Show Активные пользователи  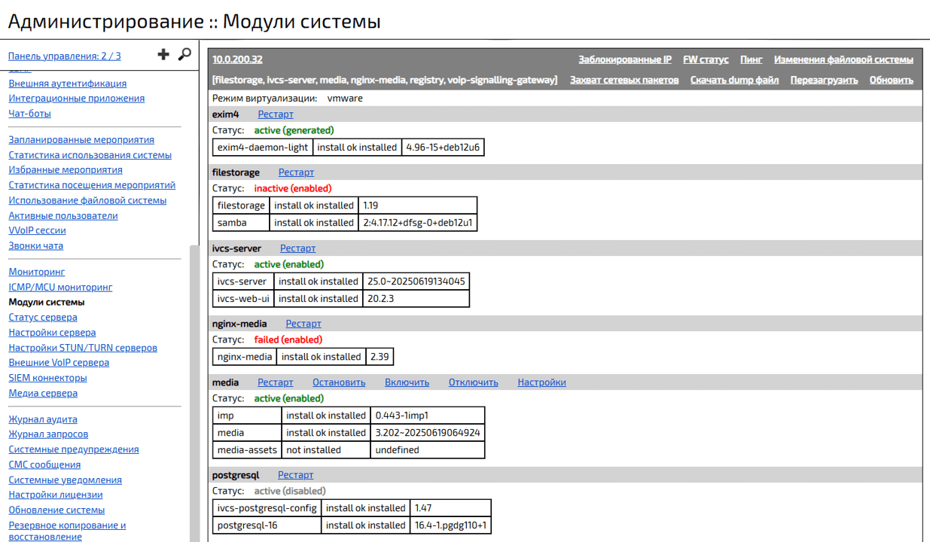click(63, 215)
